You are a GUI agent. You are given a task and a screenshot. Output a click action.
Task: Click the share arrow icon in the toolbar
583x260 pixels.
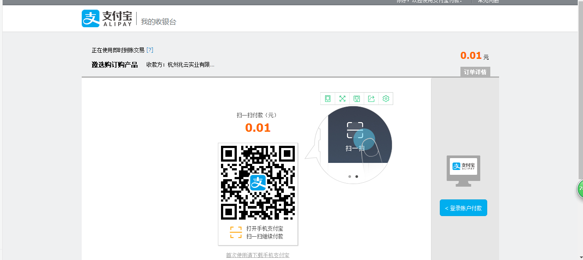point(371,99)
